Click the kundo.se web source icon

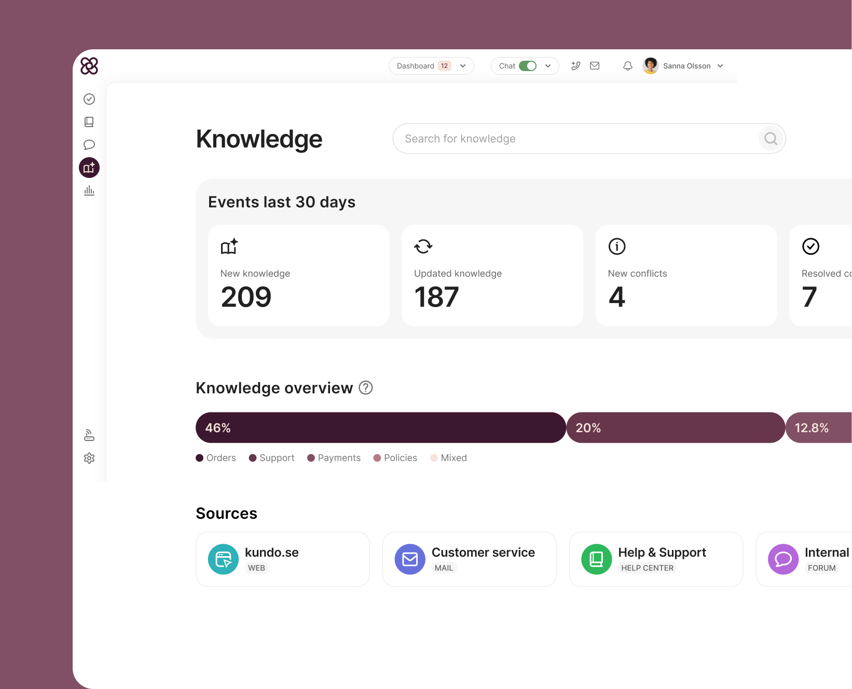(223, 559)
